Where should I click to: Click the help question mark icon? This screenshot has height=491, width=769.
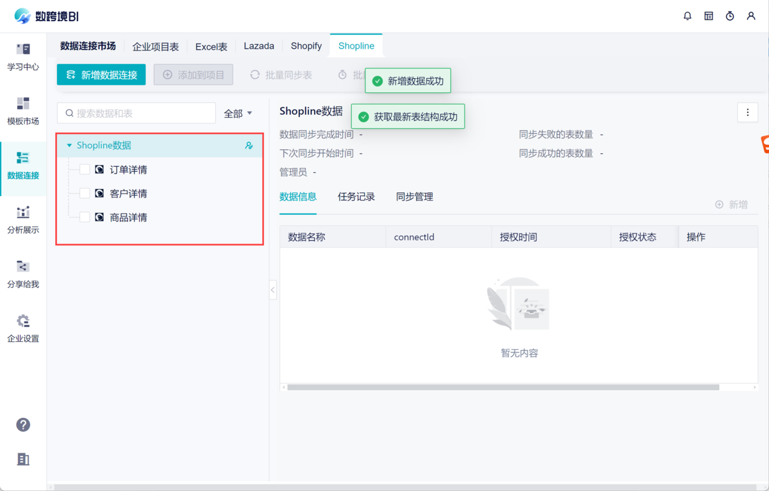point(23,425)
